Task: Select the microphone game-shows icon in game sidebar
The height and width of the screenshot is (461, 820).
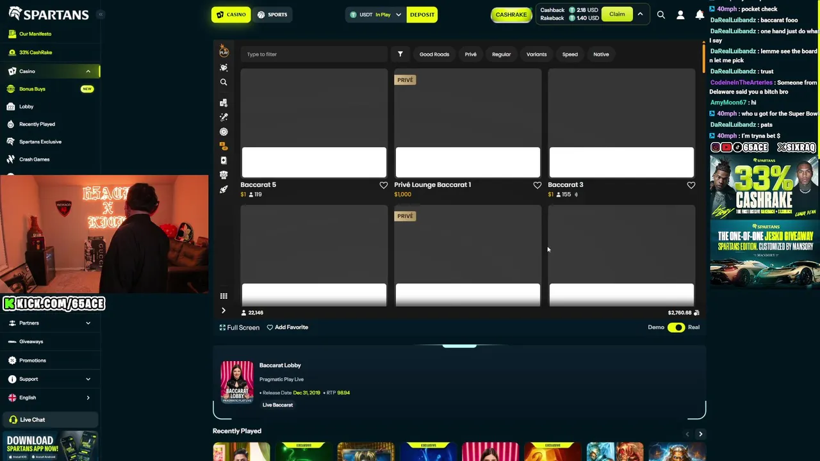Action: click(x=224, y=117)
